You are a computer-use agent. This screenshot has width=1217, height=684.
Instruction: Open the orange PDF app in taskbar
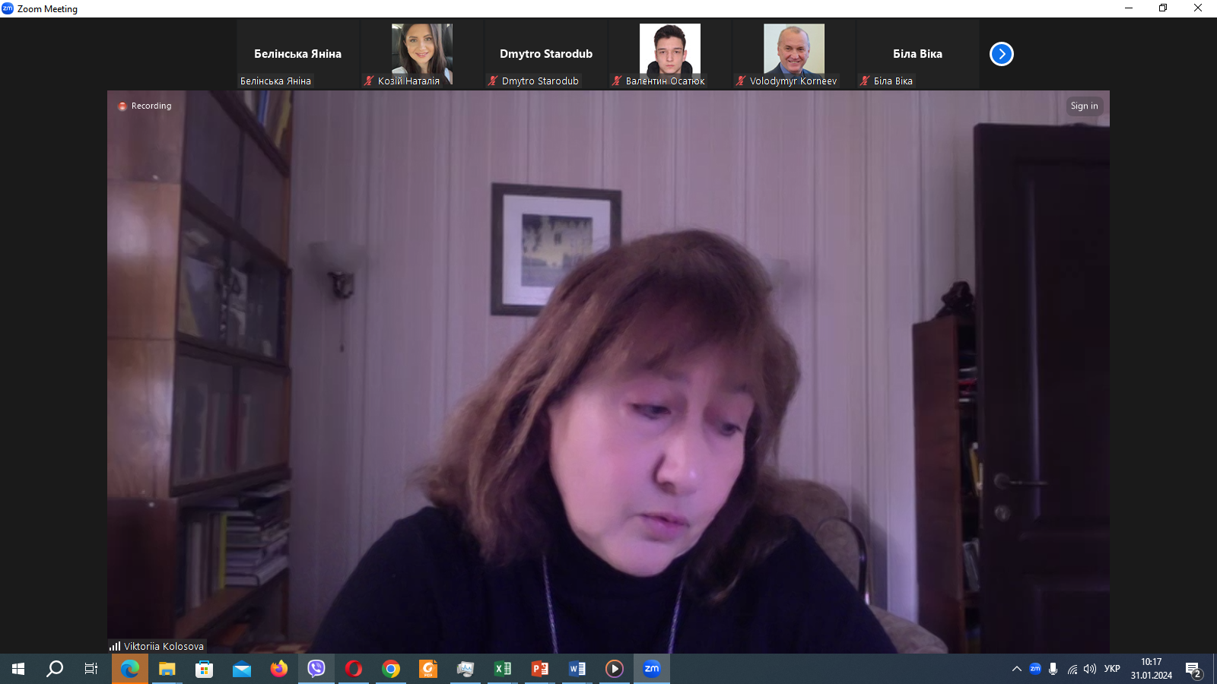428,669
